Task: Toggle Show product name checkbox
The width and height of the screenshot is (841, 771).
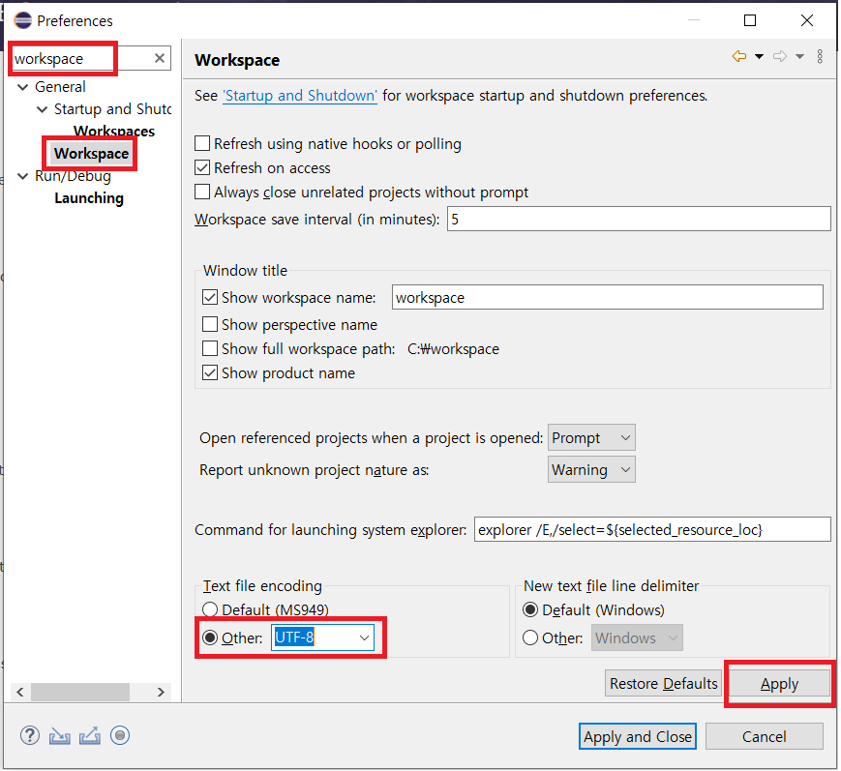Action: (x=210, y=373)
